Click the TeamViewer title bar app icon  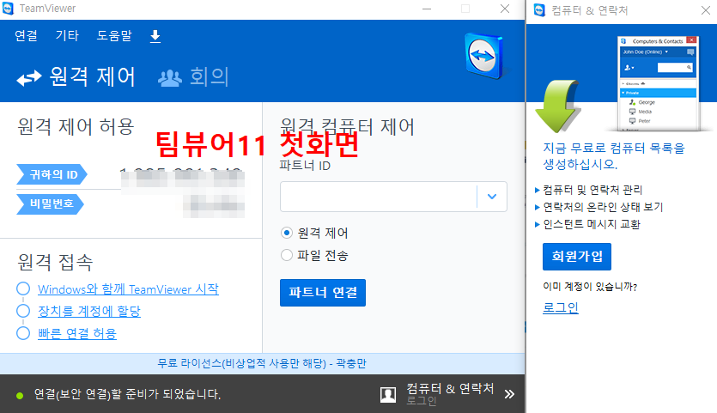point(9,9)
